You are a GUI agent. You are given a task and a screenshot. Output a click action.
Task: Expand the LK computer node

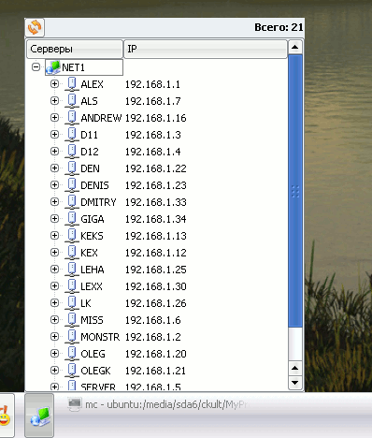pyautogui.click(x=54, y=303)
